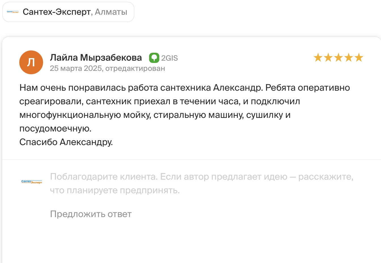Click the fourth rating star

349,58
